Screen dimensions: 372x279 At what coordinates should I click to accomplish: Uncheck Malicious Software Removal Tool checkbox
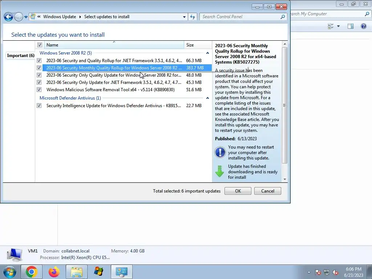(39, 90)
